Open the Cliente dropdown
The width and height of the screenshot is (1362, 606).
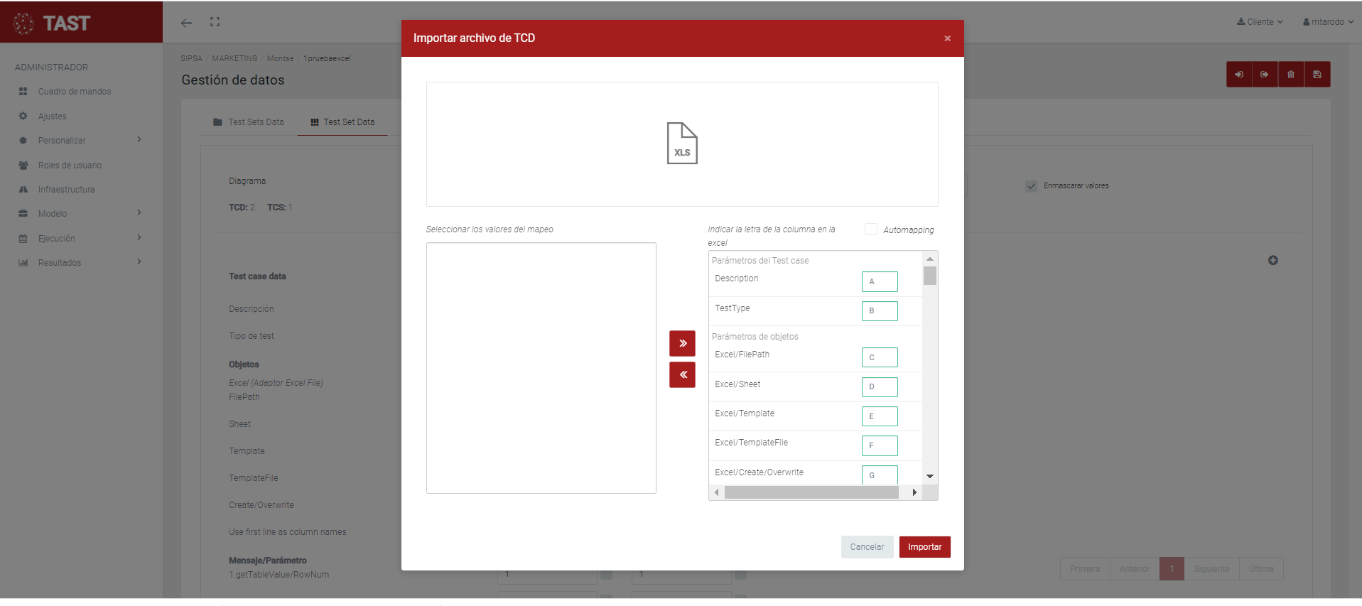1260,22
